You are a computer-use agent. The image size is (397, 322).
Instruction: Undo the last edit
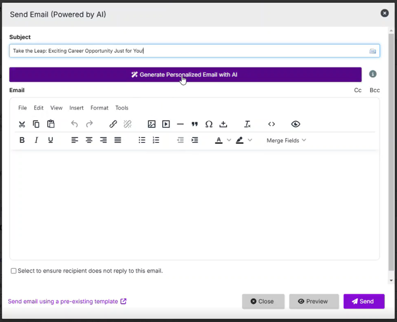(74, 124)
